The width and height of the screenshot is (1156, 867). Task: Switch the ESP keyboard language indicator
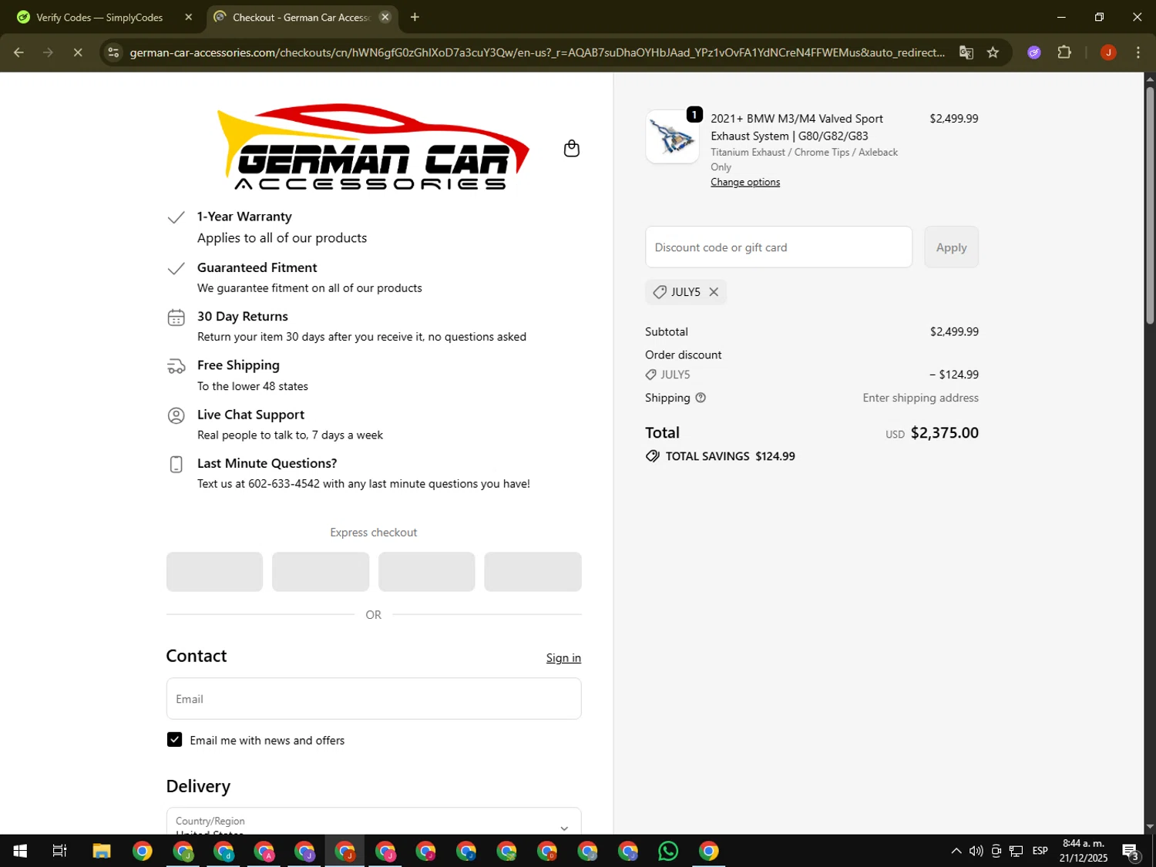(1040, 851)
